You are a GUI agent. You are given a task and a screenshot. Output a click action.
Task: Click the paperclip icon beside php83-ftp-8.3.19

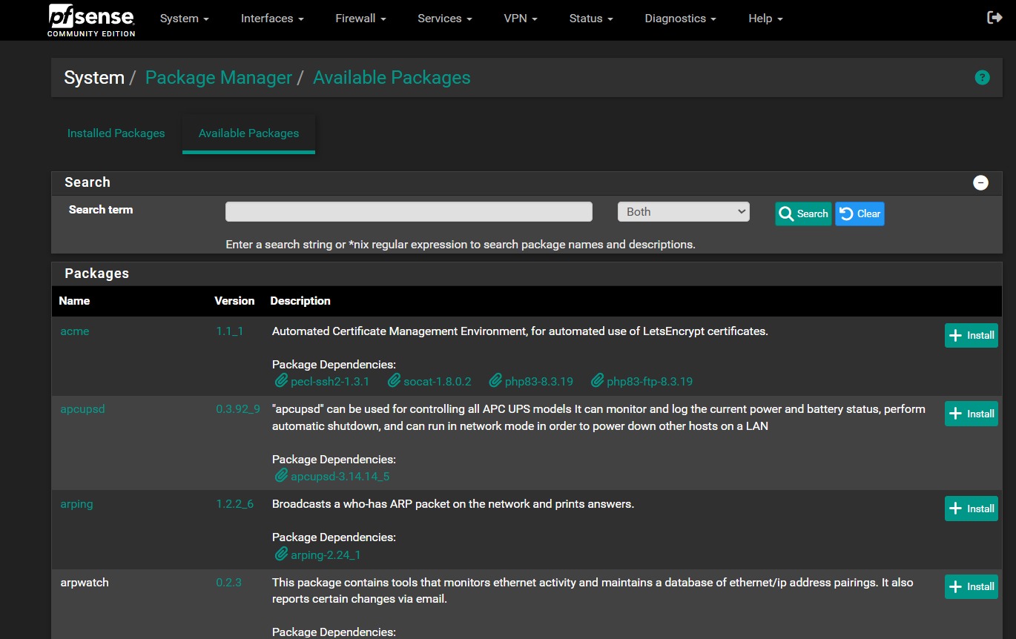coord(597,381)
